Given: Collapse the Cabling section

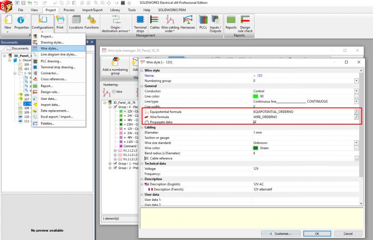Looking at the screenshot, I should [142, 127].
